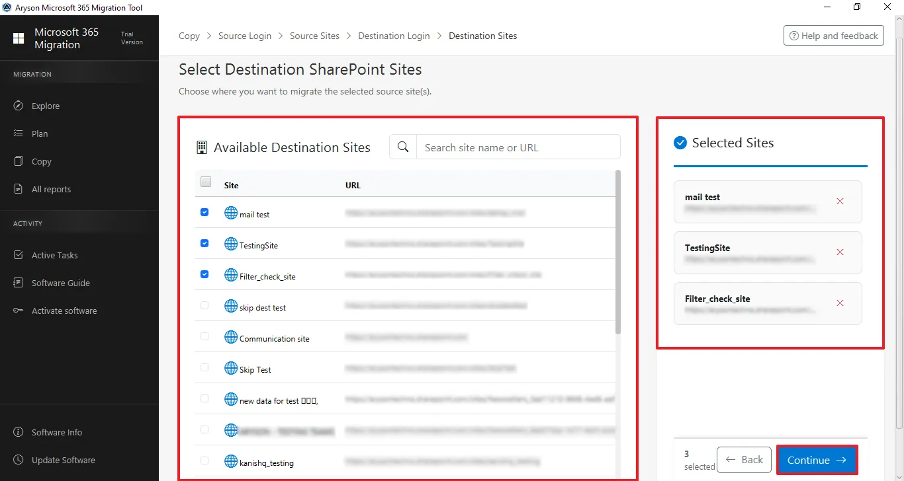Open Software Guide from sidebar
904x481 pixels.
coord(60,283)
